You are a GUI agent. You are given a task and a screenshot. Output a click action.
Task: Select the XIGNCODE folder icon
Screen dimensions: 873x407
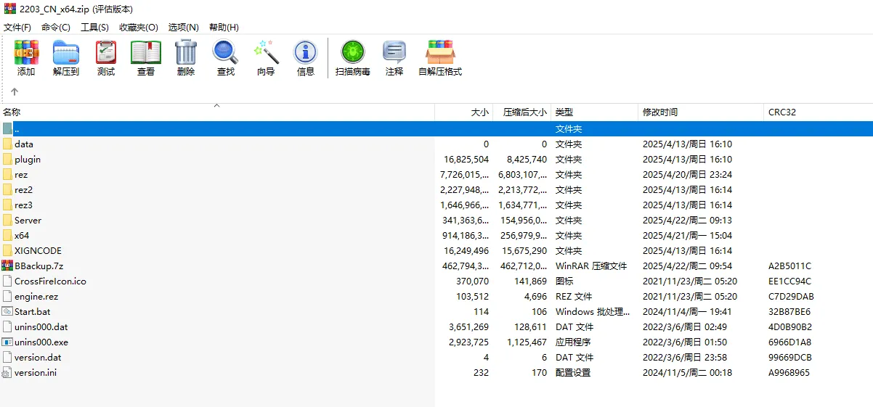coord(7,250)
